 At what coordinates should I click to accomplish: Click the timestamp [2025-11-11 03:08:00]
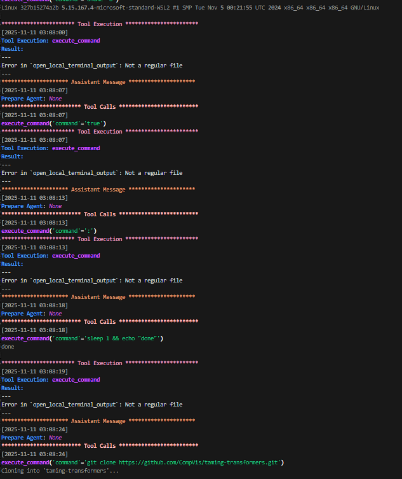35,32
